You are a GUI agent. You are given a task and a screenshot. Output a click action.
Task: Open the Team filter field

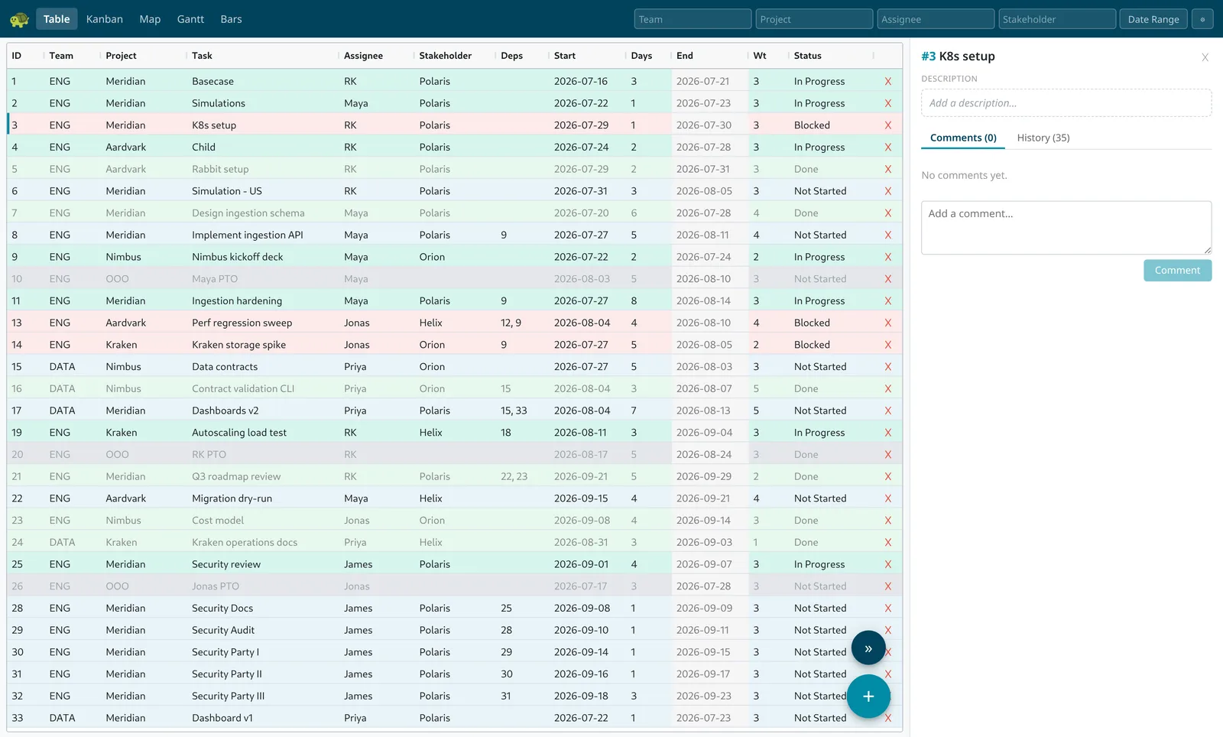pyautogui.click(x=693, y=19)
